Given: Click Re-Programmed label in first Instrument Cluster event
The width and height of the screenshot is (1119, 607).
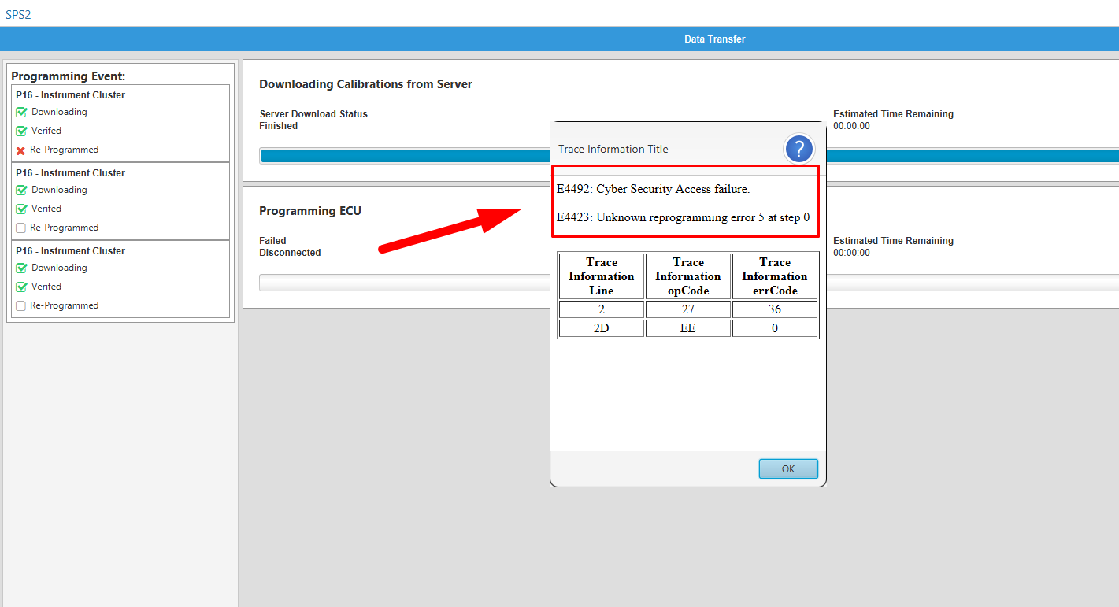Looking at the screenshot, I should [65, 150].
